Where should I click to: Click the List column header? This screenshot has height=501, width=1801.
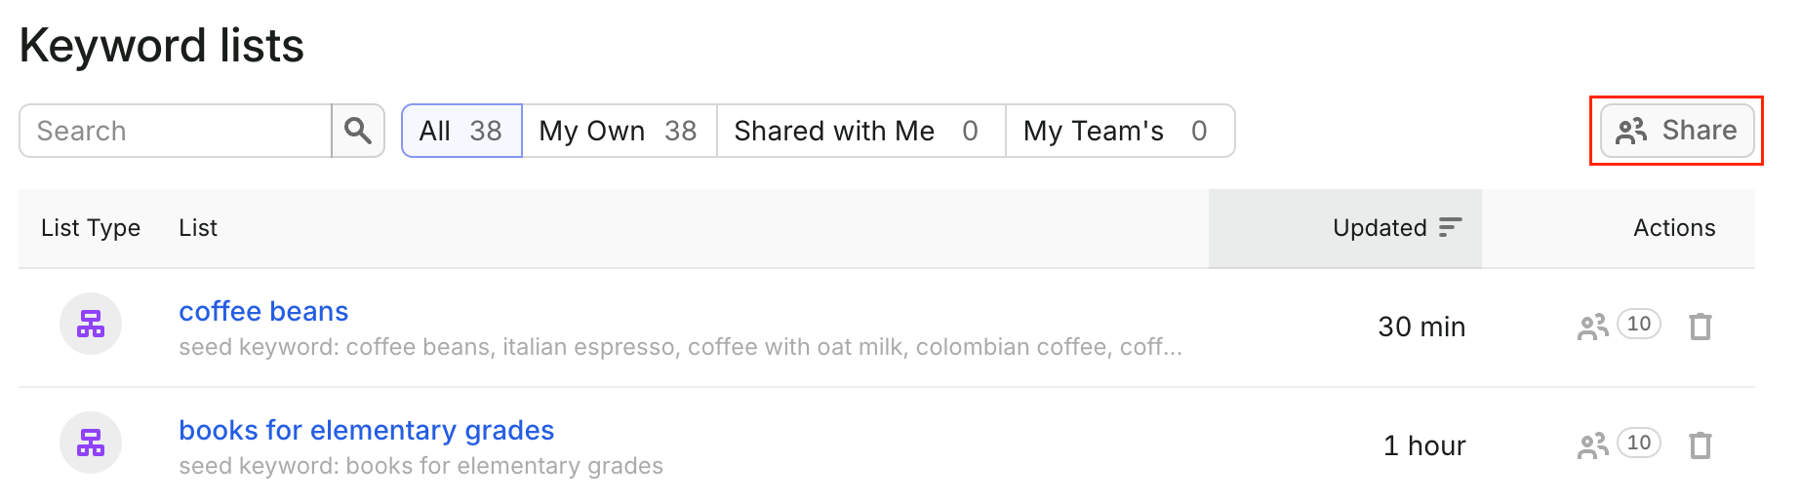click(x=198, y=227)
